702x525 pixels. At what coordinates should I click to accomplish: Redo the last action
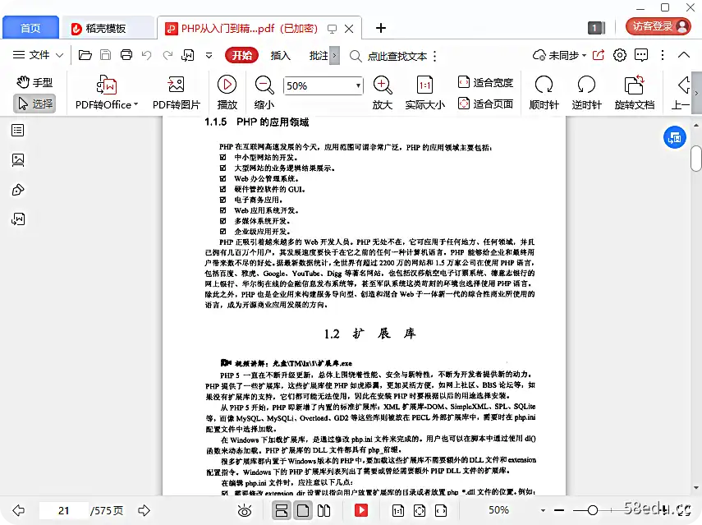point(167,55)
